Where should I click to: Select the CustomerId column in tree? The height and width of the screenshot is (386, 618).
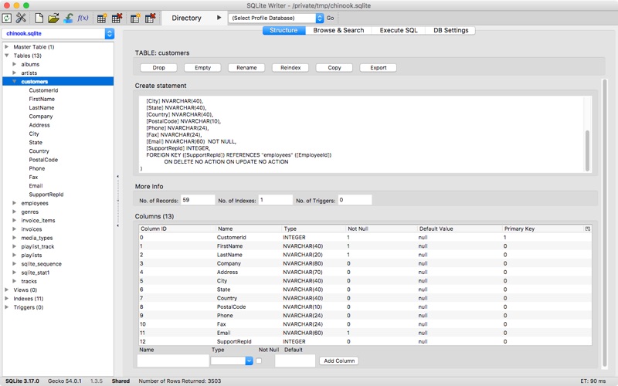43,90
